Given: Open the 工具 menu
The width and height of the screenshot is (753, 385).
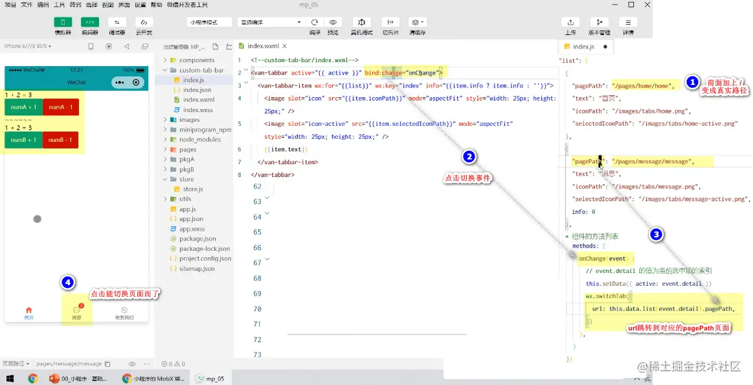Looking at the screenshot, I should (x=59, y=5).
